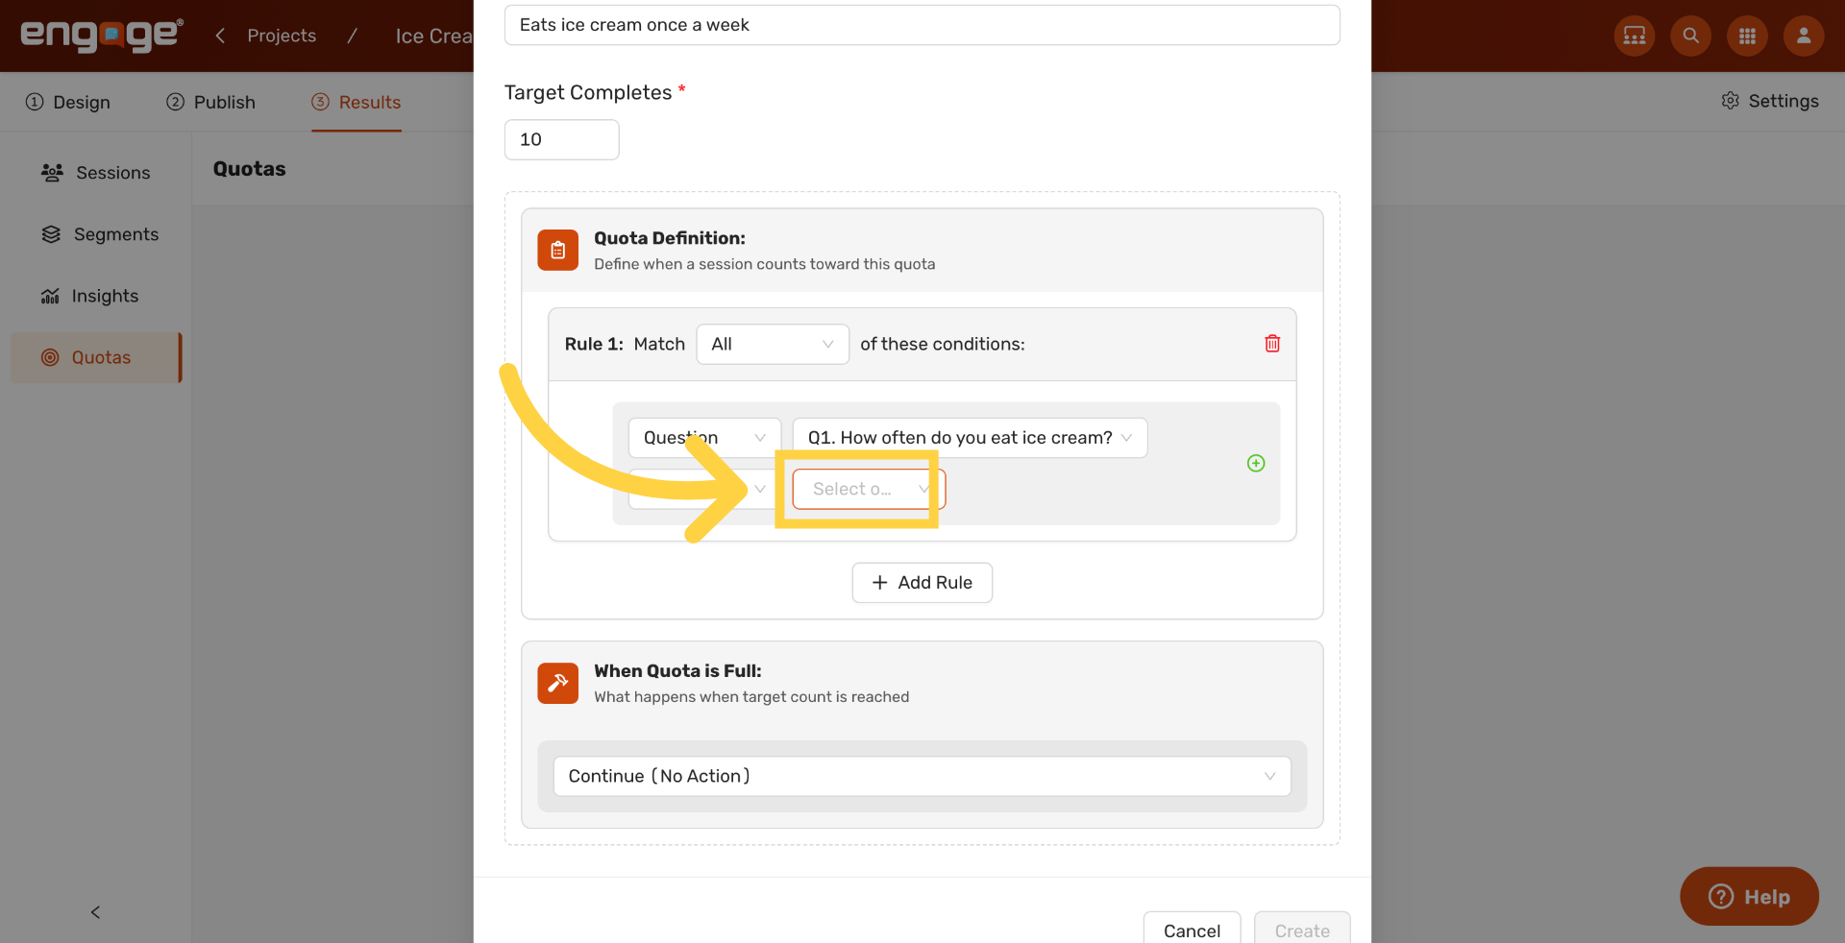This screenshot has width=1845, height=943.
Task: Open the presentation screen icon in header
Action: click(x=1634, y=36)
